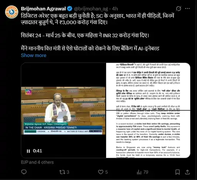This screenshot has width=197, height=180.
Task: Pause the video playback
Action: [x=28, y=151]
